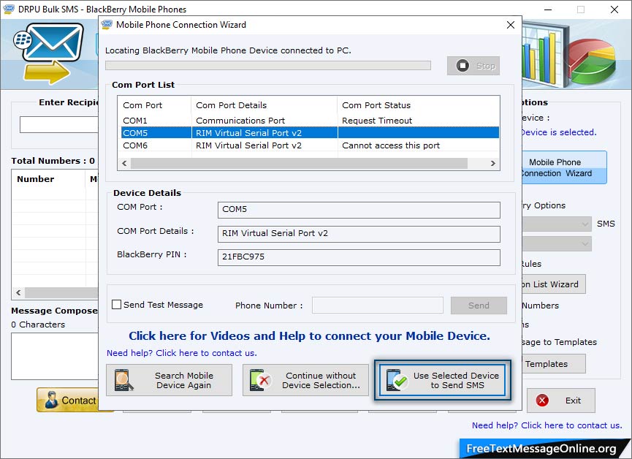Click the Contact button in main window

coord(67,400)
